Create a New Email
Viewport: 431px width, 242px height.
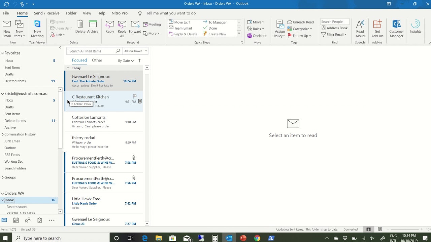(7, 29)
